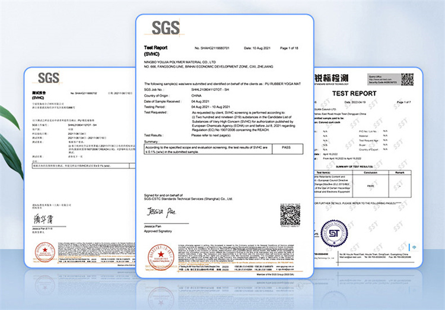
Task: Click the QR code beside the Query URL box
Action: [x=407, y=79]
